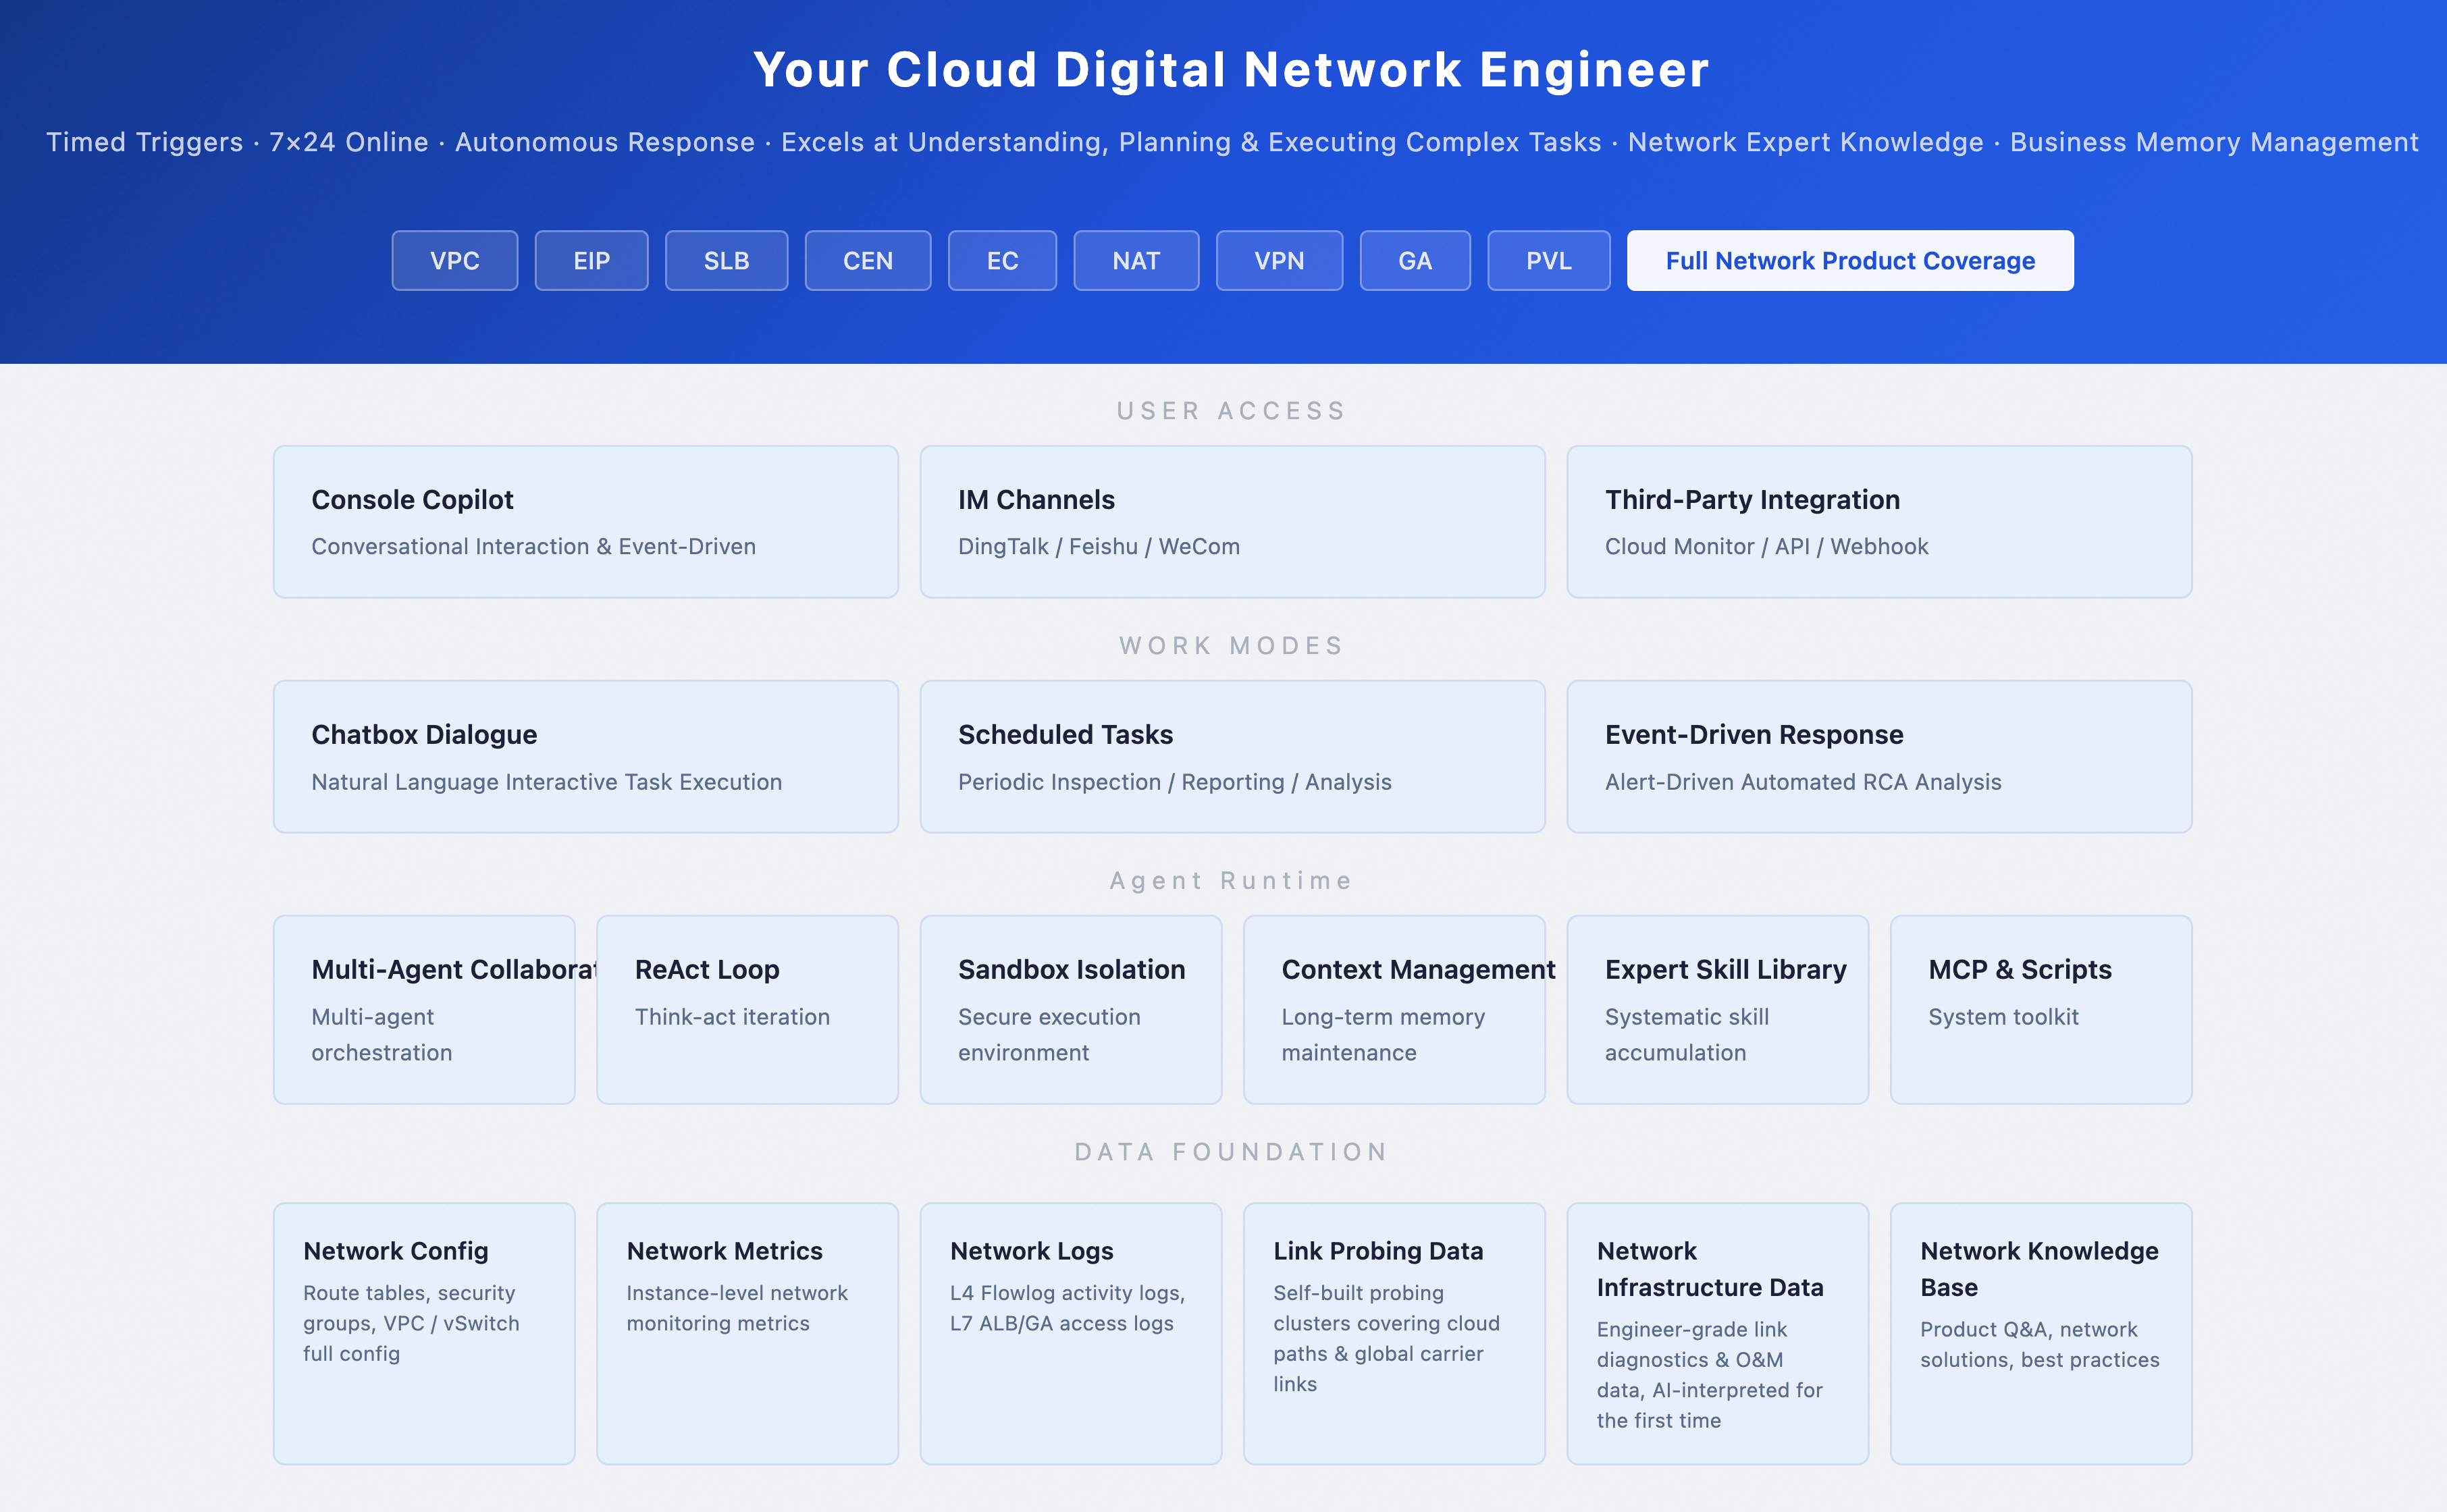Select the VPN product tag
This screenshot has height=1512, width=2447.
point(1279,261)
